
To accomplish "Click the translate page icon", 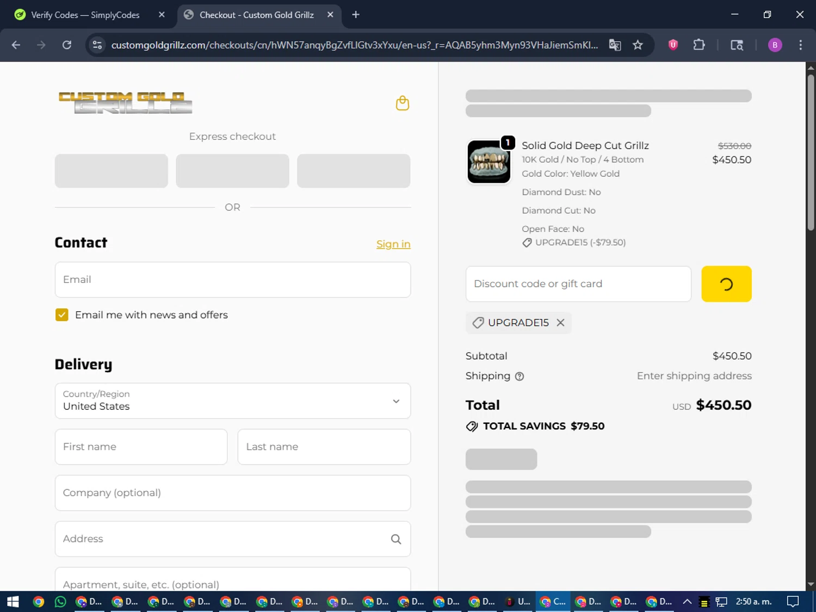I will click(x=615, y=45).
